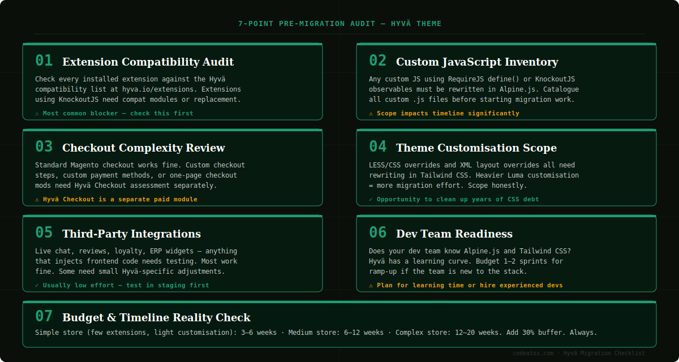The width and height of the screenshot is (679, 362).
Task: Click the paragraph starting 'LESS/CSS overrides and XML layout'
Action: point(474,175)
